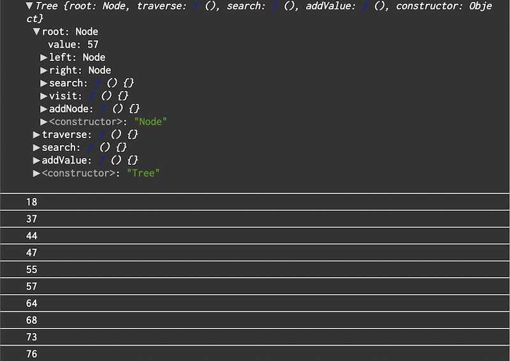
Task: Collapse the root: Node entry
Action: coord(37,32)
